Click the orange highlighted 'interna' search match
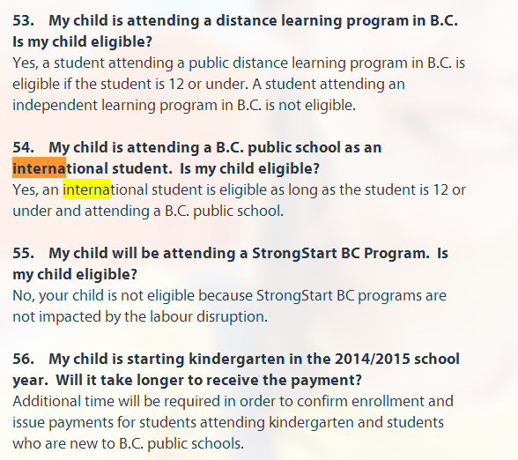 tap(40, 167)
